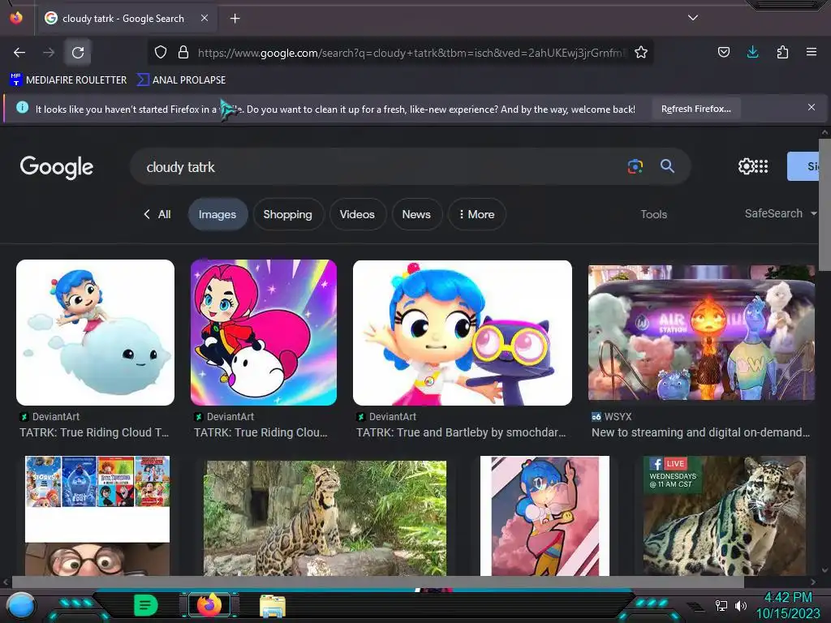
Task: Open the Firefox View icon at tab strip start
Action: point(16,18)
